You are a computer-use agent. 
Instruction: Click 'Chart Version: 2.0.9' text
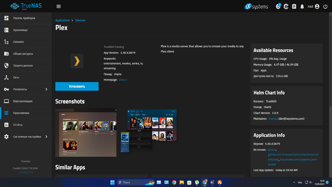coord(266,113)
